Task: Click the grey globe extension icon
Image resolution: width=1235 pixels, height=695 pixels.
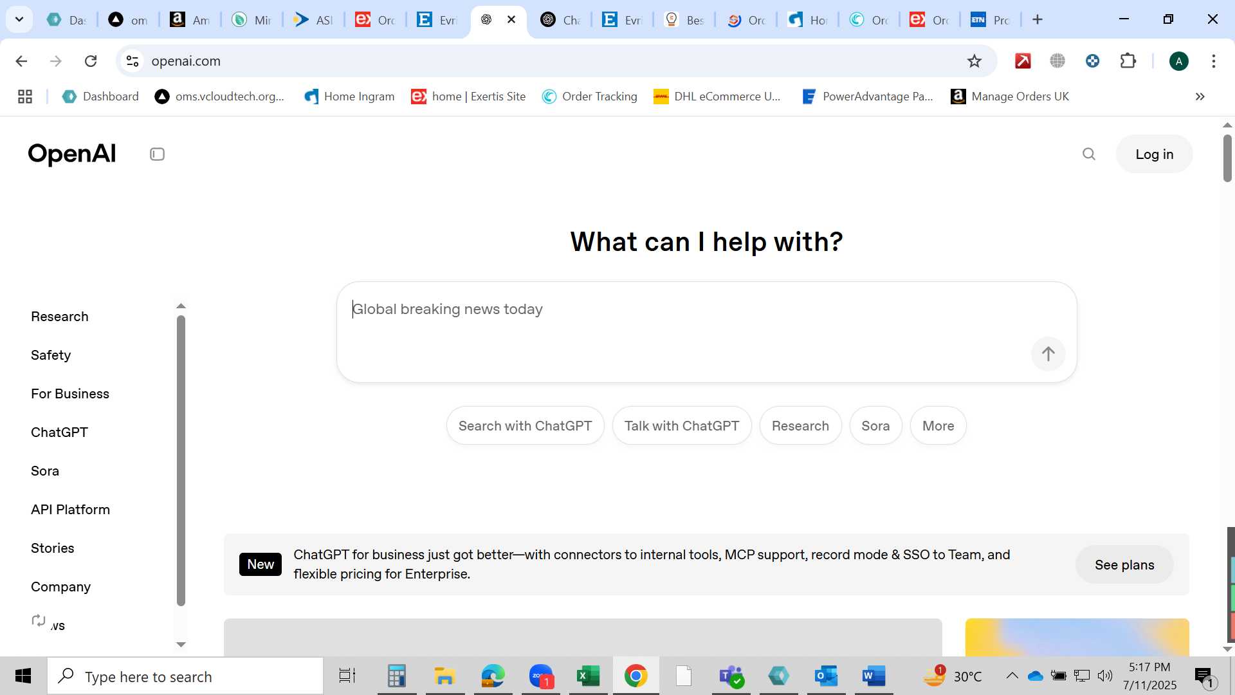Action: pyautogui.click(x=1057, y=61)
